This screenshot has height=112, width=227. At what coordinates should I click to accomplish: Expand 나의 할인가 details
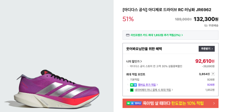(134, 61)
